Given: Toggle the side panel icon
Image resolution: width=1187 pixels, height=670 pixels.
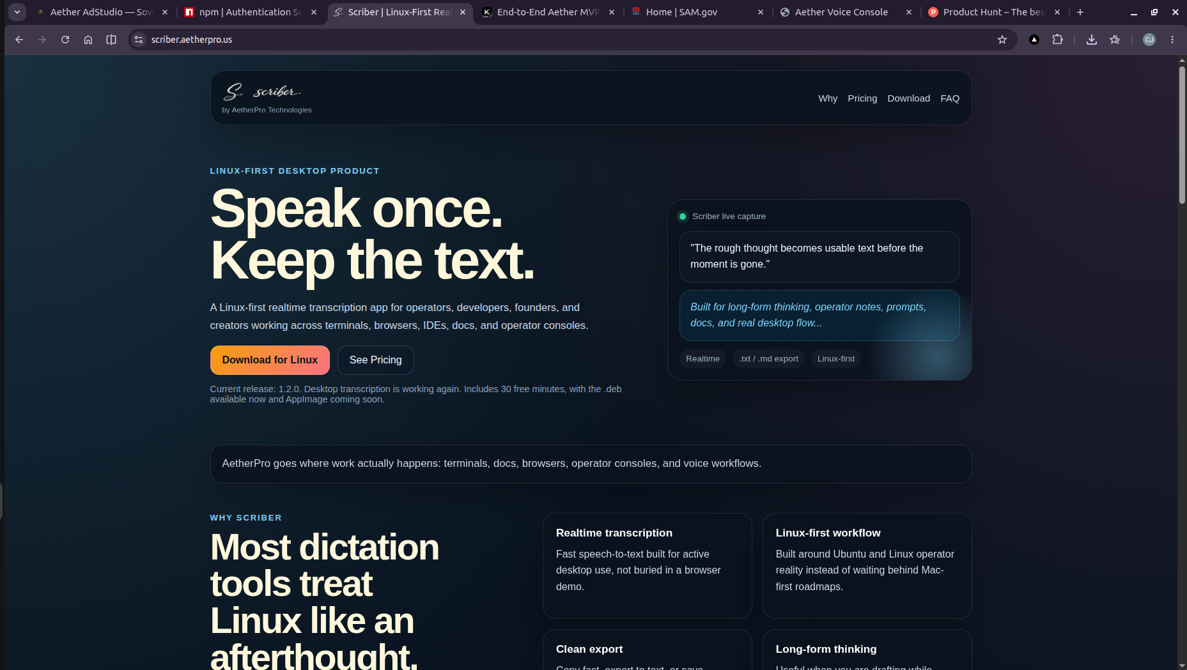Looking at the screenshot, I should coord(111,40).
